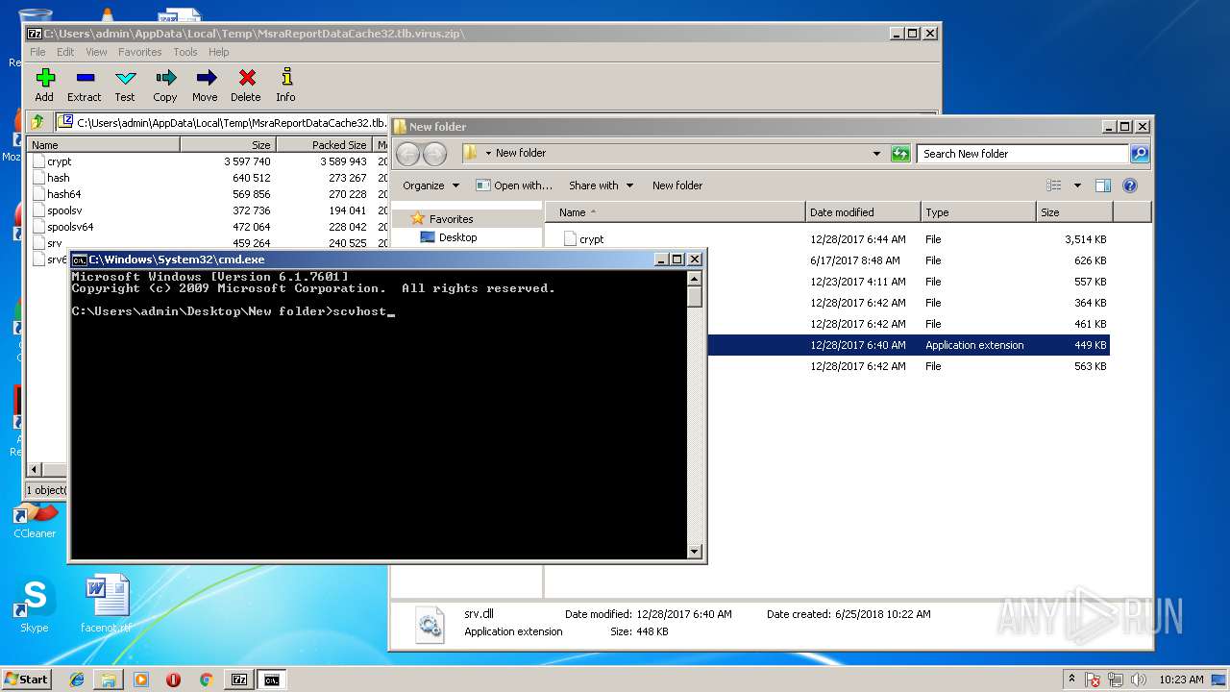Image resolution: width=1230 pixels, height=692 pixels.
Task: Show hidden tray icons arrow
Action: tap(1072, 680)
